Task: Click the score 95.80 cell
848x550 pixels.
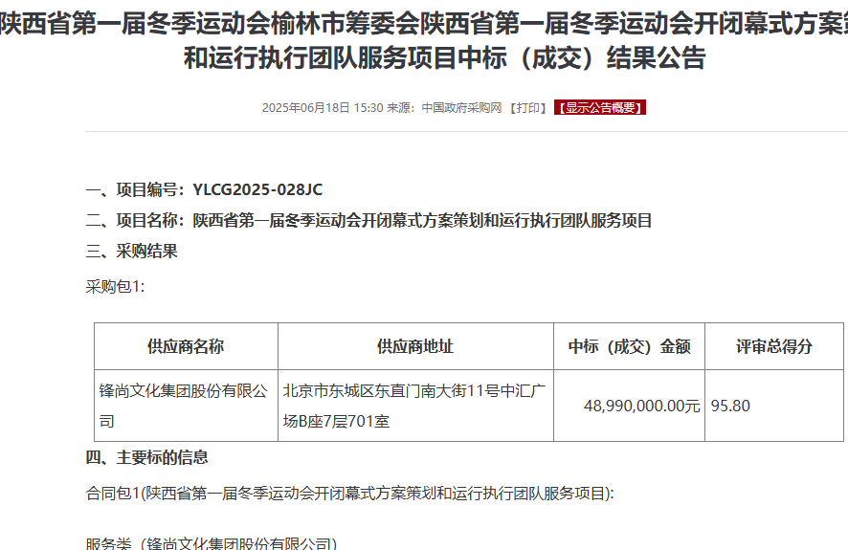Action: coord(774,406)
